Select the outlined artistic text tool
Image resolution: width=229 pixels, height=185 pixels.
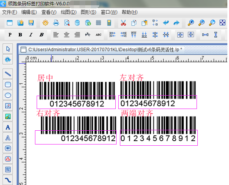click(8, 138)
